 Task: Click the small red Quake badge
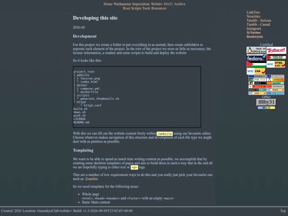click(x=257, y=86)
